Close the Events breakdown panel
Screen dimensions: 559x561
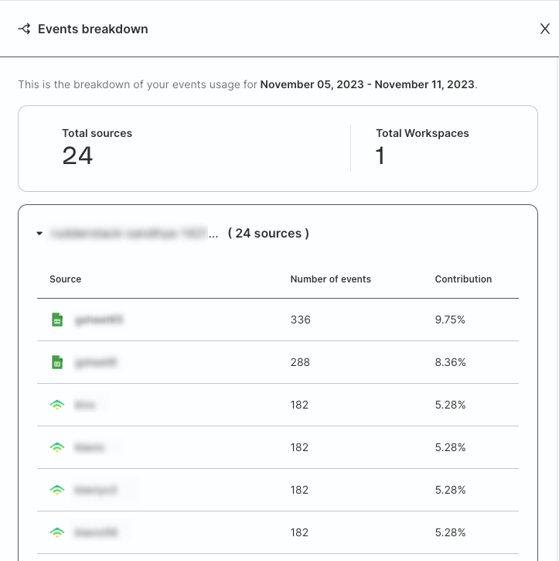545,29
